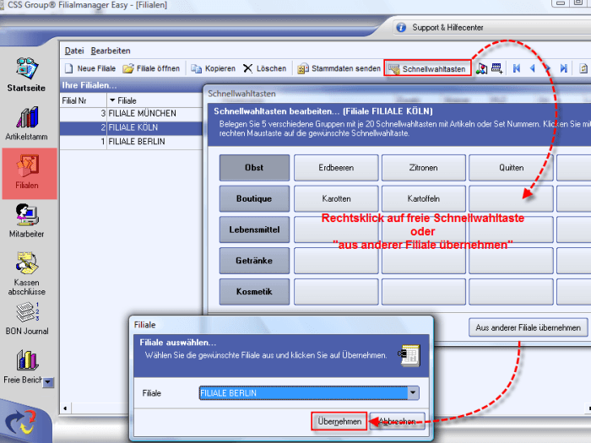This screenshot has width=591, height=443.
Task: Open BON Journal in the sidebar
Action: pyautogui.click(x=27, y=319)
